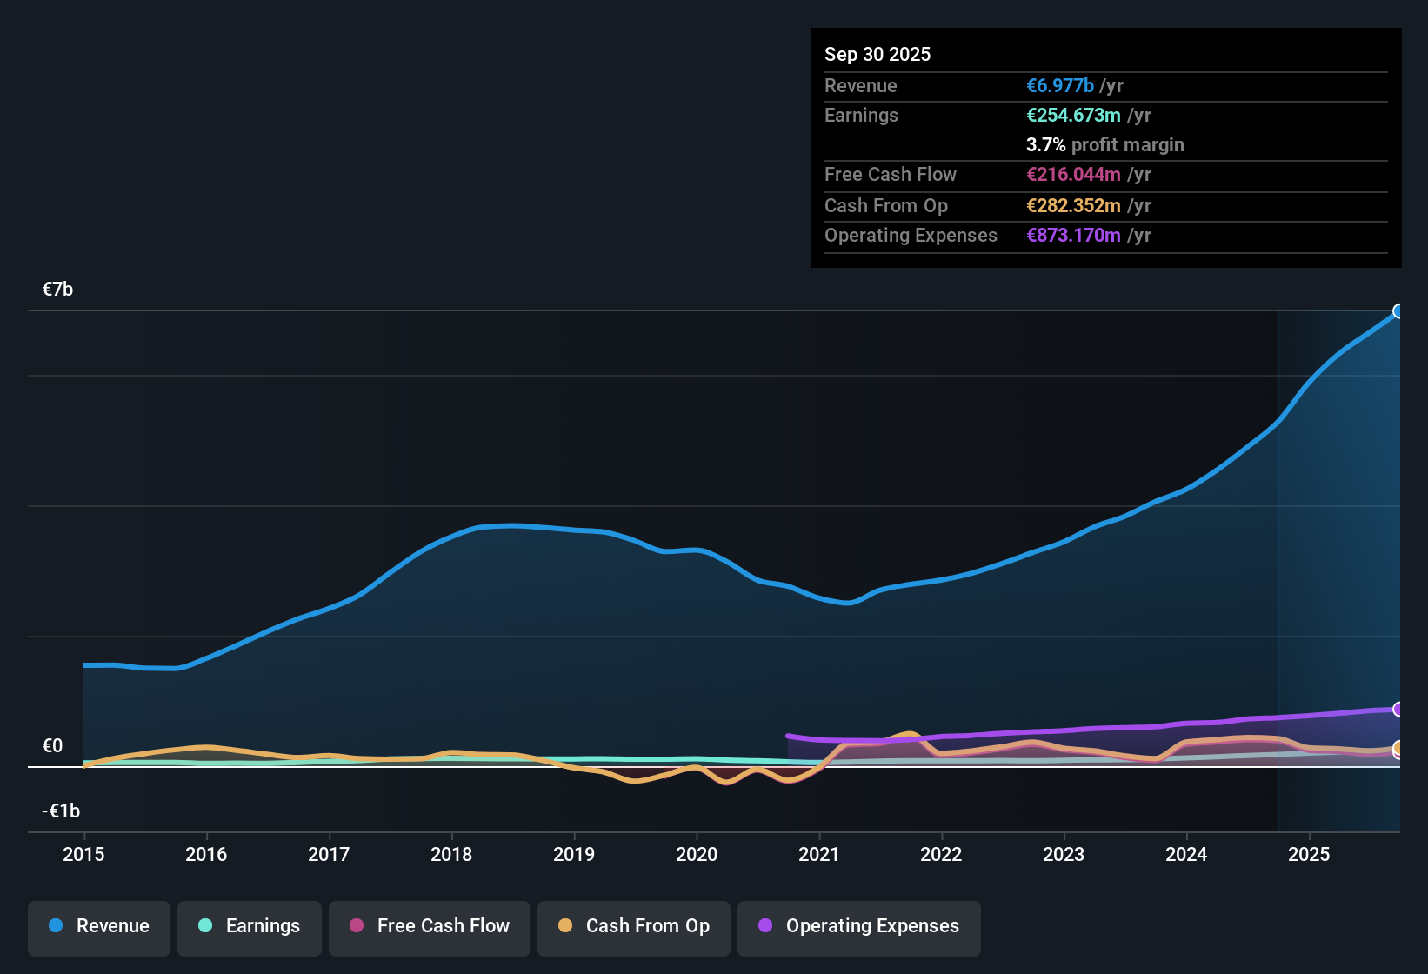1428x974 pixels.
Task: Toggle the Revenue series visibility
Action: point(98,926)
